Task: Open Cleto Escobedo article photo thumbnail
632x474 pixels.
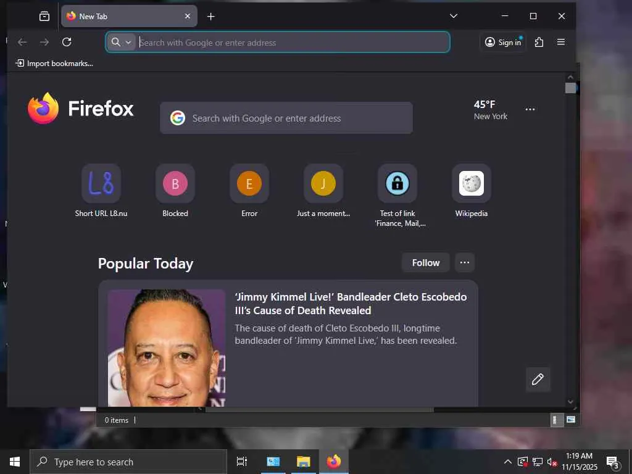Action: pyautogui.click(x=167, y=347)
